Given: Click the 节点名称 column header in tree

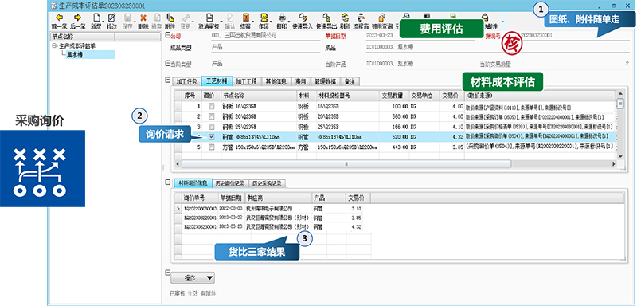Looking at the screenshot, I should (x=82, y=37).
